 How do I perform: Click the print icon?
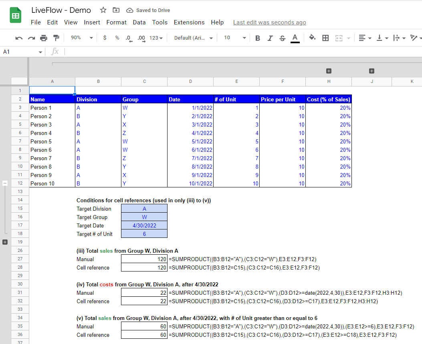(44, 38)
